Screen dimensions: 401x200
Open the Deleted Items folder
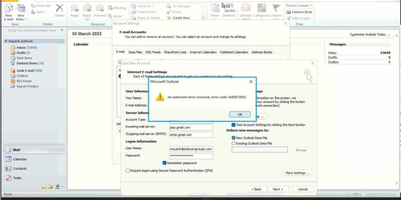[x=27, y=63]
